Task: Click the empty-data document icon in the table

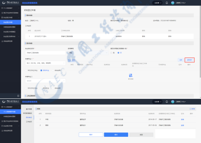Action: [x=130, y=75]
